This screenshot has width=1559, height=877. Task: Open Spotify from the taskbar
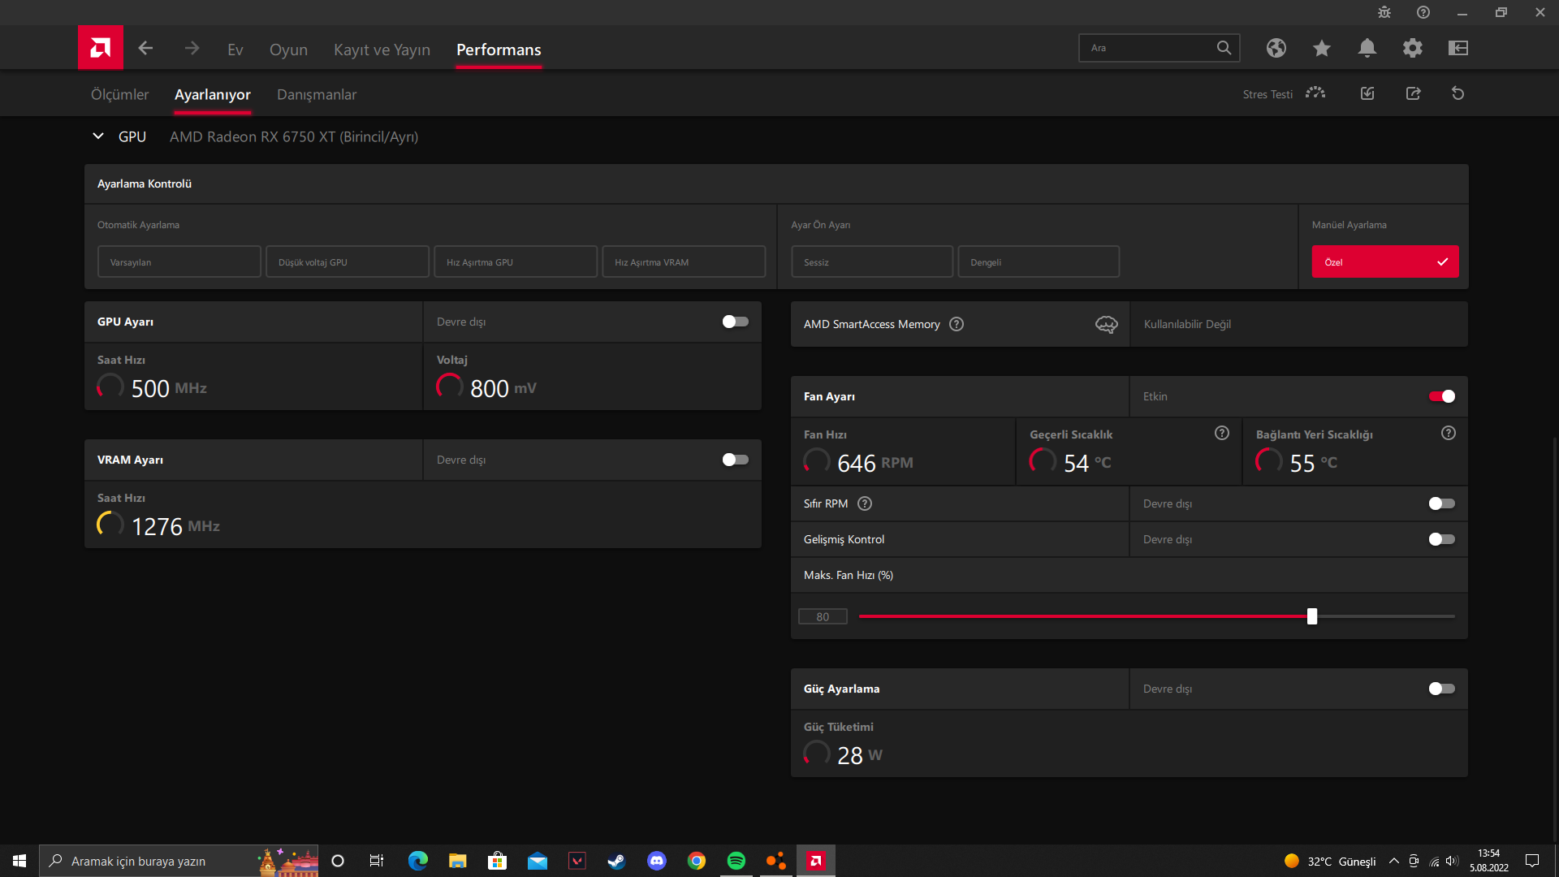(736, 861)
